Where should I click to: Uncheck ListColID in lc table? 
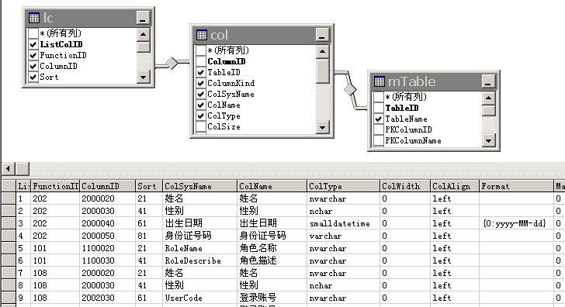pyautogui.click(x=33, y=44)
